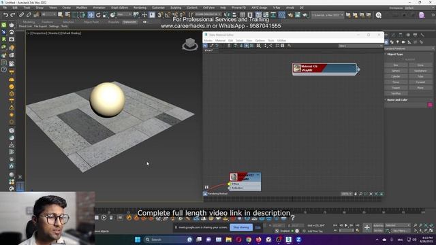Click the ViewCube in the perspective viewport
436x245 pixels.
click(x=190, y=44)
